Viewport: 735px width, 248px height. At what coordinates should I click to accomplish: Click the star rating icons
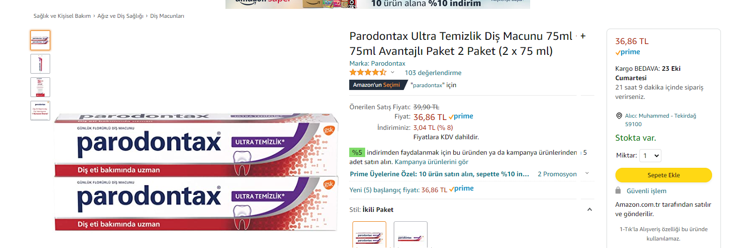point(368,72)
